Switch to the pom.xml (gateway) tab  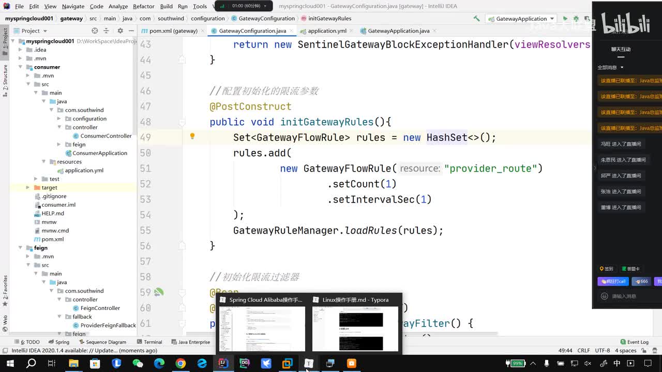[x=173, y=31]
